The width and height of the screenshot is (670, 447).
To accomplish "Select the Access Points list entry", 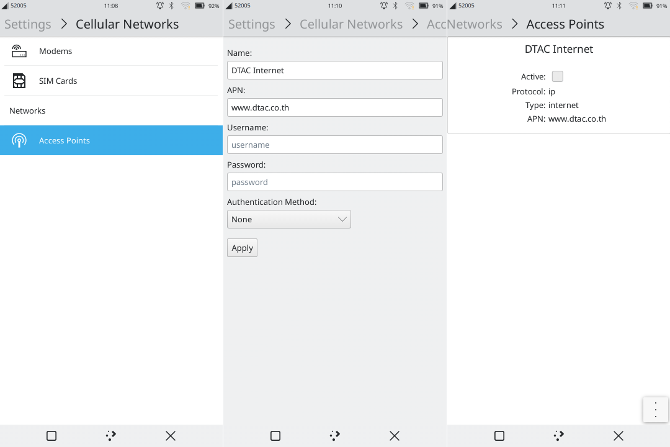I will coord(111,140).
